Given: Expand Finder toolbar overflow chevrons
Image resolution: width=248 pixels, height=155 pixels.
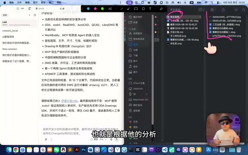Looking at the screenshot, I should [236, 10].
